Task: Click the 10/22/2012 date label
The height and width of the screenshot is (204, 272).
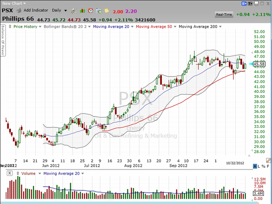Action: coord(235,163)
